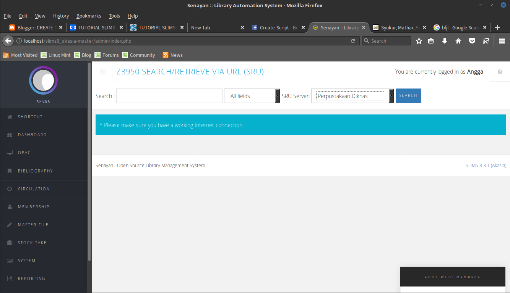Viewport: 510px width, 293px height.
Task: Open Linux Mint bookmark
Action: coord(56,55)
